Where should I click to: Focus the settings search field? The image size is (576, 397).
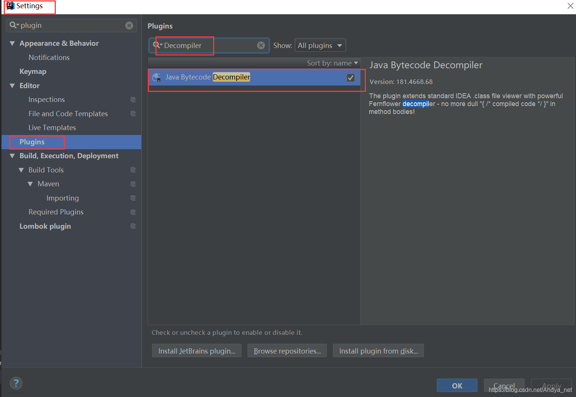click(71, 25)
